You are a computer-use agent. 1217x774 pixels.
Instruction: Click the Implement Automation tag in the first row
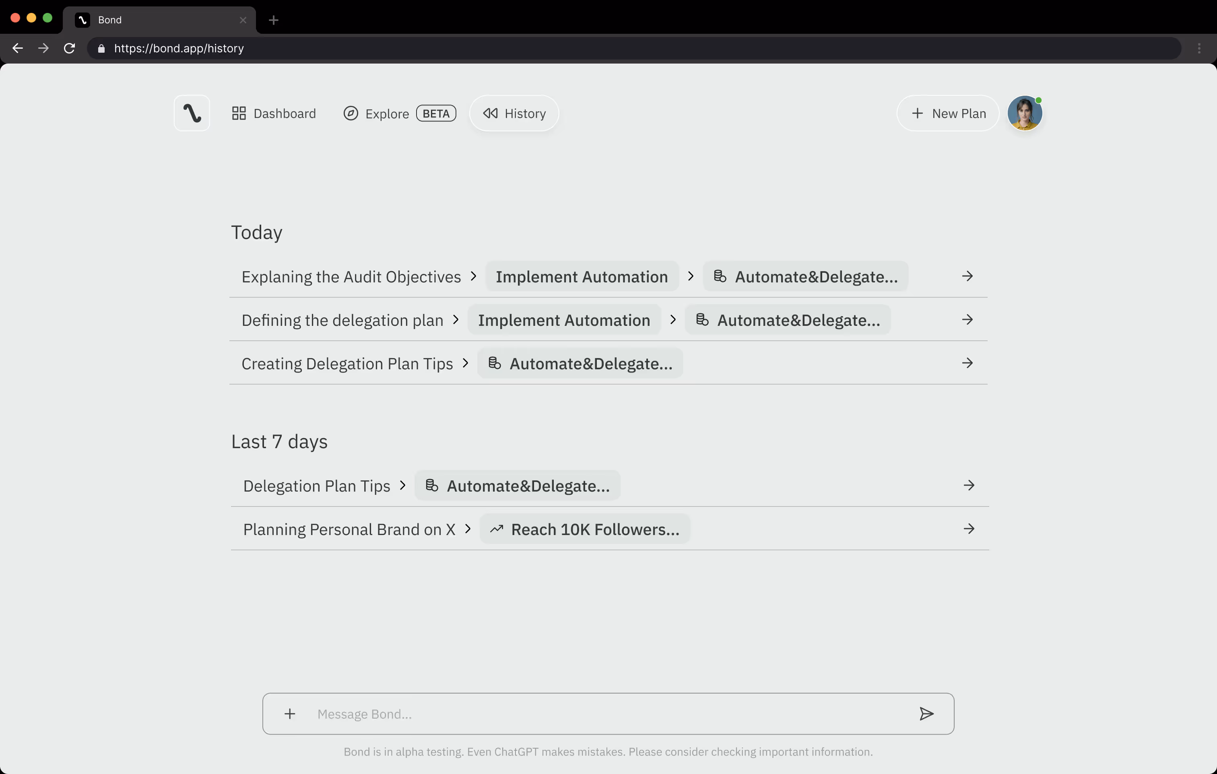coord(581,276)
